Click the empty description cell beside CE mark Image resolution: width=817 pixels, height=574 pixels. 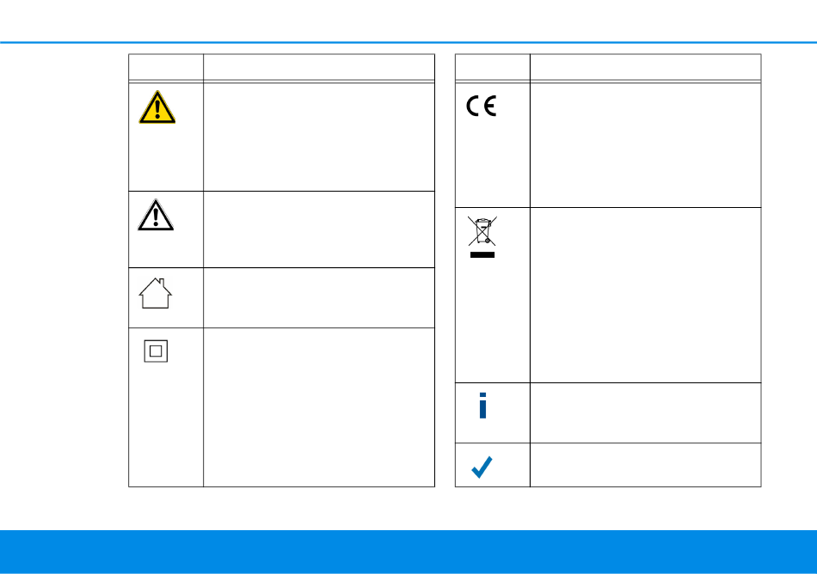click(x=646, y=145)
